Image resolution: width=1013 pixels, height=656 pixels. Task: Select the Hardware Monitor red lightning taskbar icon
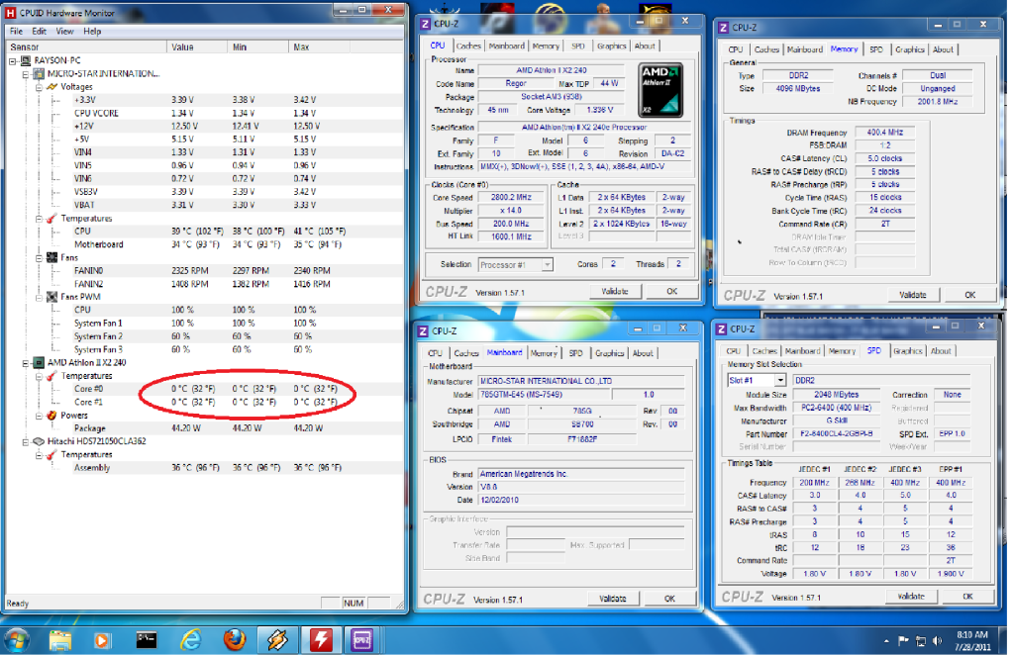point(321,640)
